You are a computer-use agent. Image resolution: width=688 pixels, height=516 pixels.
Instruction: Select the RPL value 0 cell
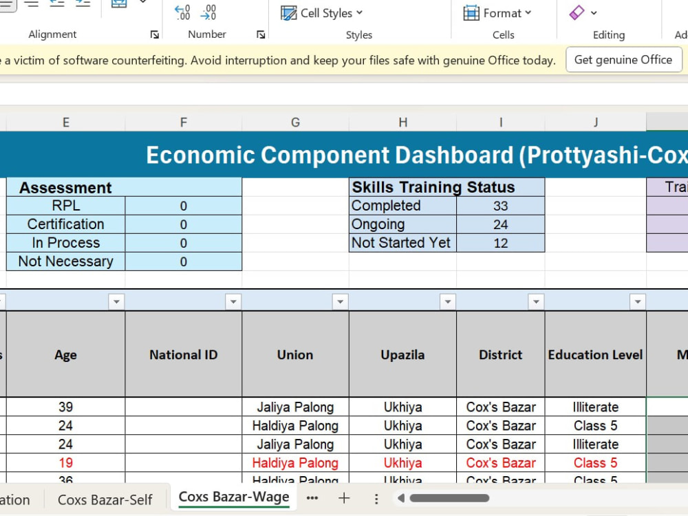[184, 205]
